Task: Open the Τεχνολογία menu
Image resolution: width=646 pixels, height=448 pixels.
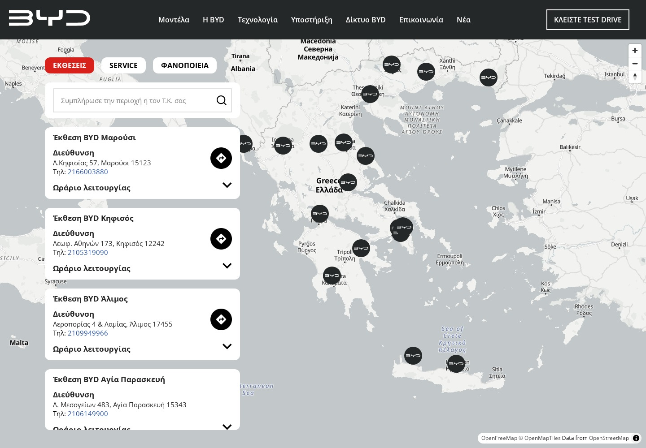Action: point(258,20)
